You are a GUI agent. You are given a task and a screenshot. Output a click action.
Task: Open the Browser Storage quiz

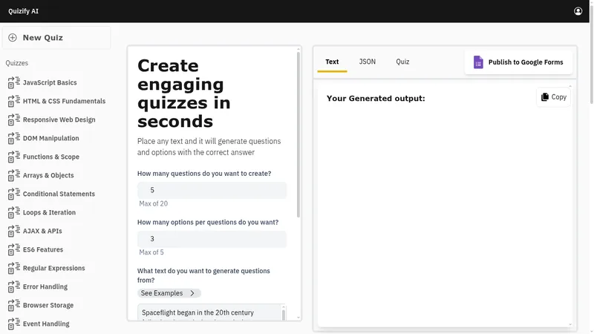click(x=48, y=305)
